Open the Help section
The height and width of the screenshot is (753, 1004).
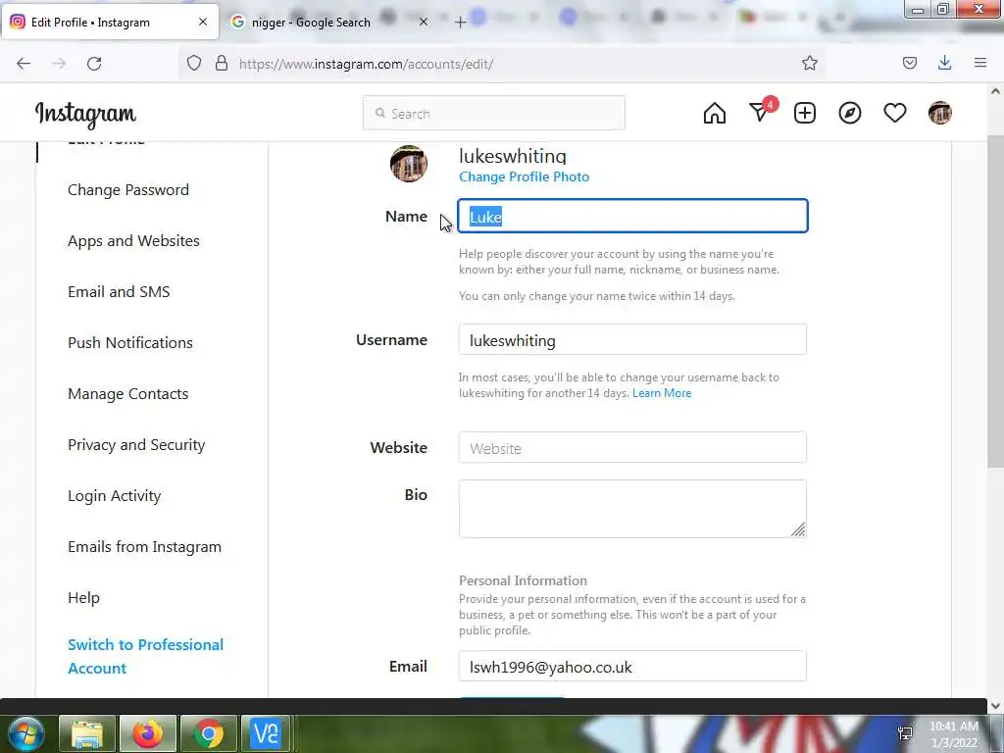click(84, 597)
